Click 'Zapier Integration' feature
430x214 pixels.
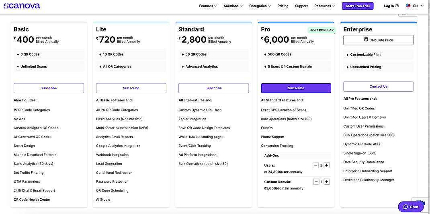(192, 119)
